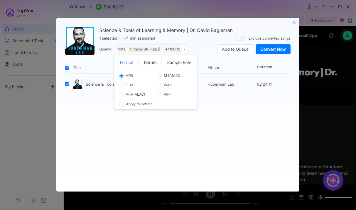The image size is (356, 210).
Task: Open the Quality dropdown chevron
Action: [184, 49]
